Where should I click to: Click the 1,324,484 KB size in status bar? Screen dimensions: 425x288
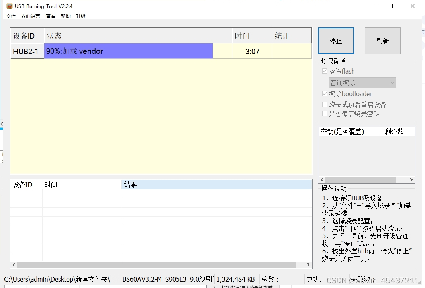pyautogui.click(x=235, y=279)
